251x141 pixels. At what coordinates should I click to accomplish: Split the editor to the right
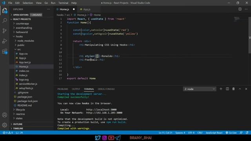[240, 9]
